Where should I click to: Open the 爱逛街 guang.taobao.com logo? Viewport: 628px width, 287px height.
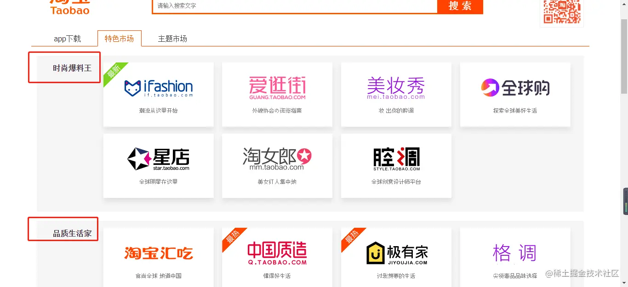[x=277, y=88]
